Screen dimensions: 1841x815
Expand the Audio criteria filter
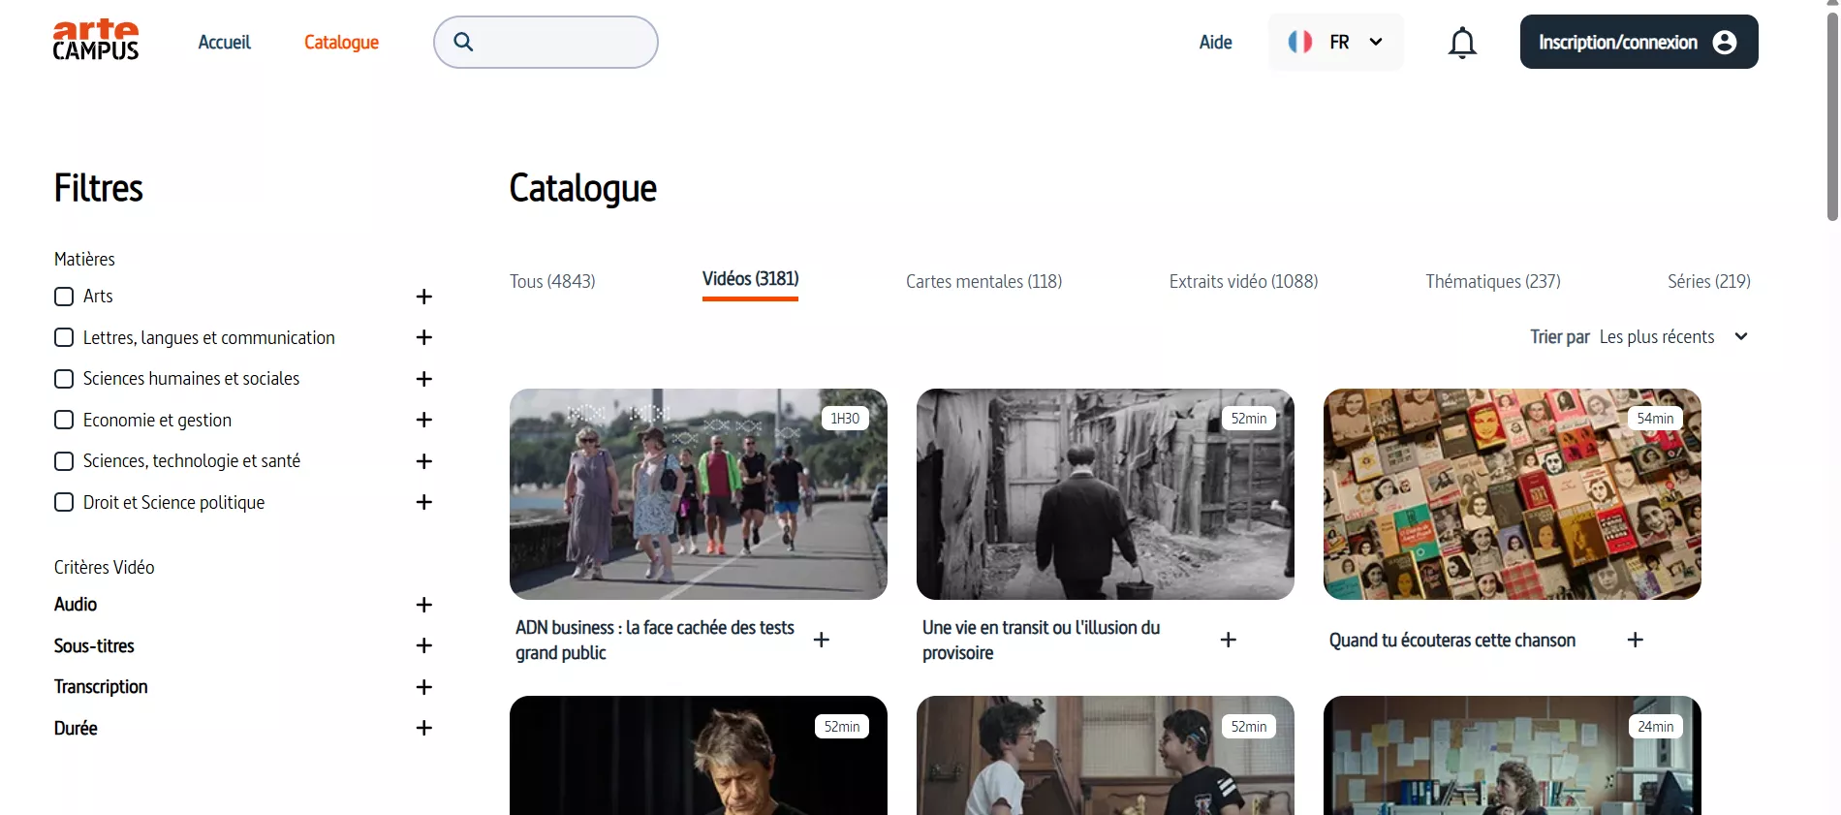423,605
